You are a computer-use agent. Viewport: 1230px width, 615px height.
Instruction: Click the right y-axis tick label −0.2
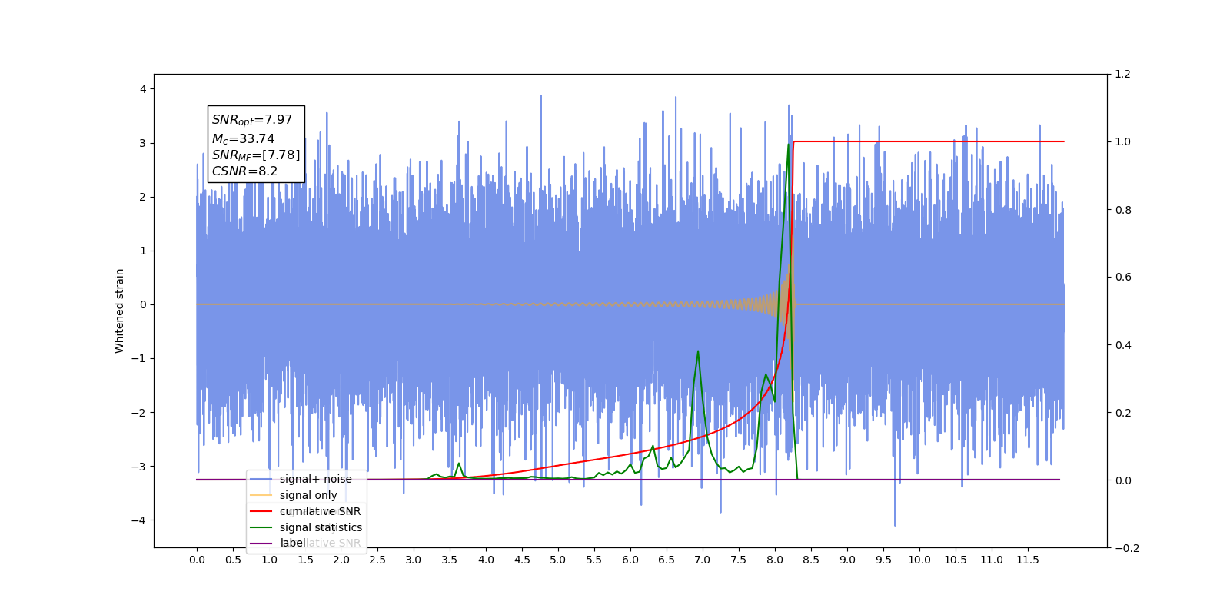click(1126, 548)
